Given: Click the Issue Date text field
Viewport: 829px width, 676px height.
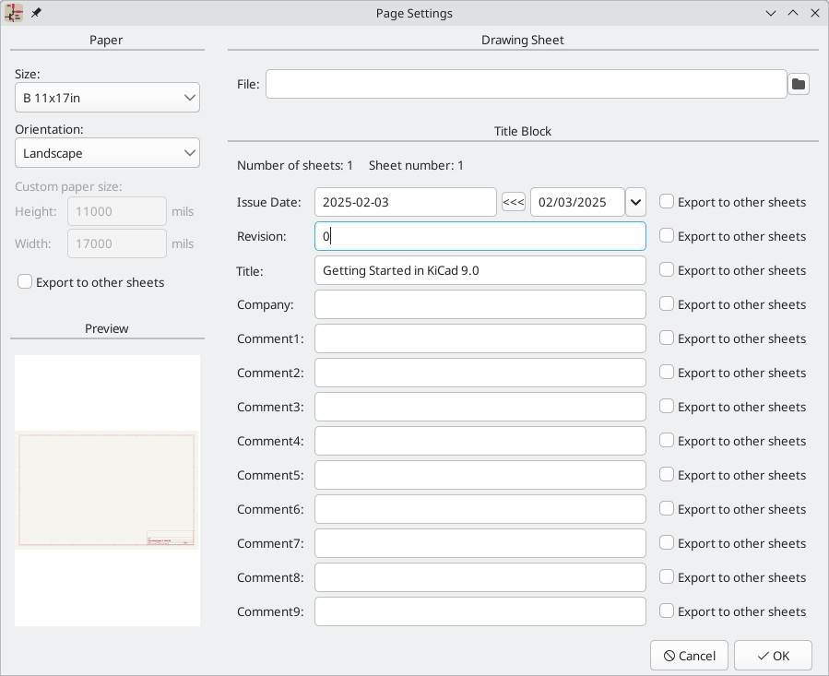Looking at the screenshot, I should (x=406, y=202).
